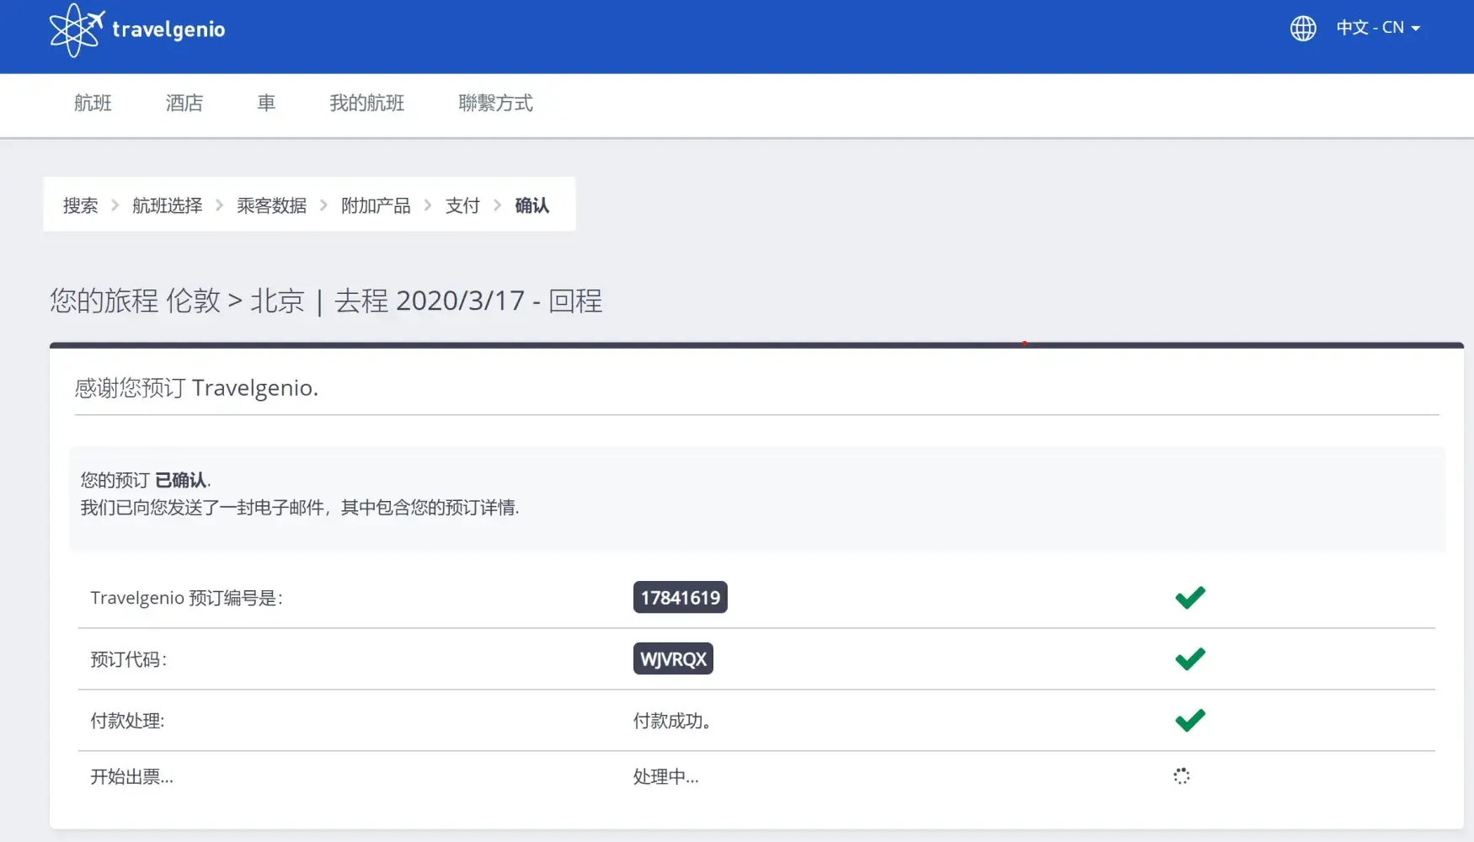Open the 中文 - CN language dropdown

[x=1378, y=28]
